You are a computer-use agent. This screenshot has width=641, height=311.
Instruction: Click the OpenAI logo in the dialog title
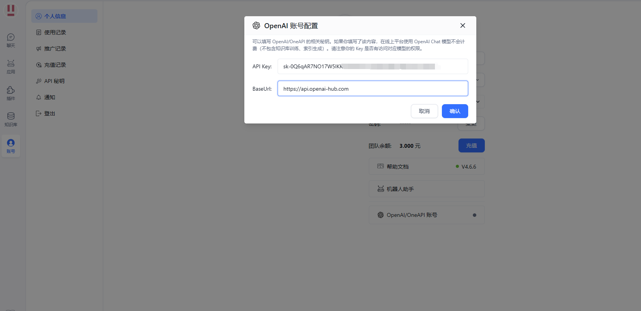click(x=256, y=25)
